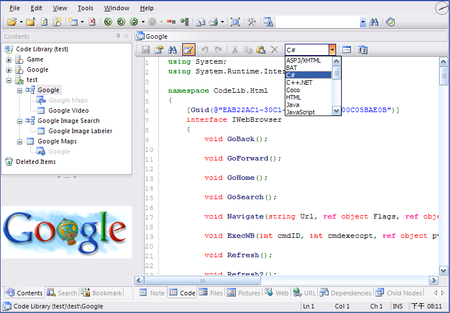Switch to the Pictures tab
The width and height of the screenshot is (450, 313).
point(243,293)
